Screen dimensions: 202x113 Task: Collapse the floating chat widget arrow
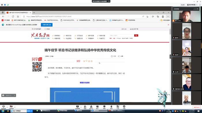[14, 95]
